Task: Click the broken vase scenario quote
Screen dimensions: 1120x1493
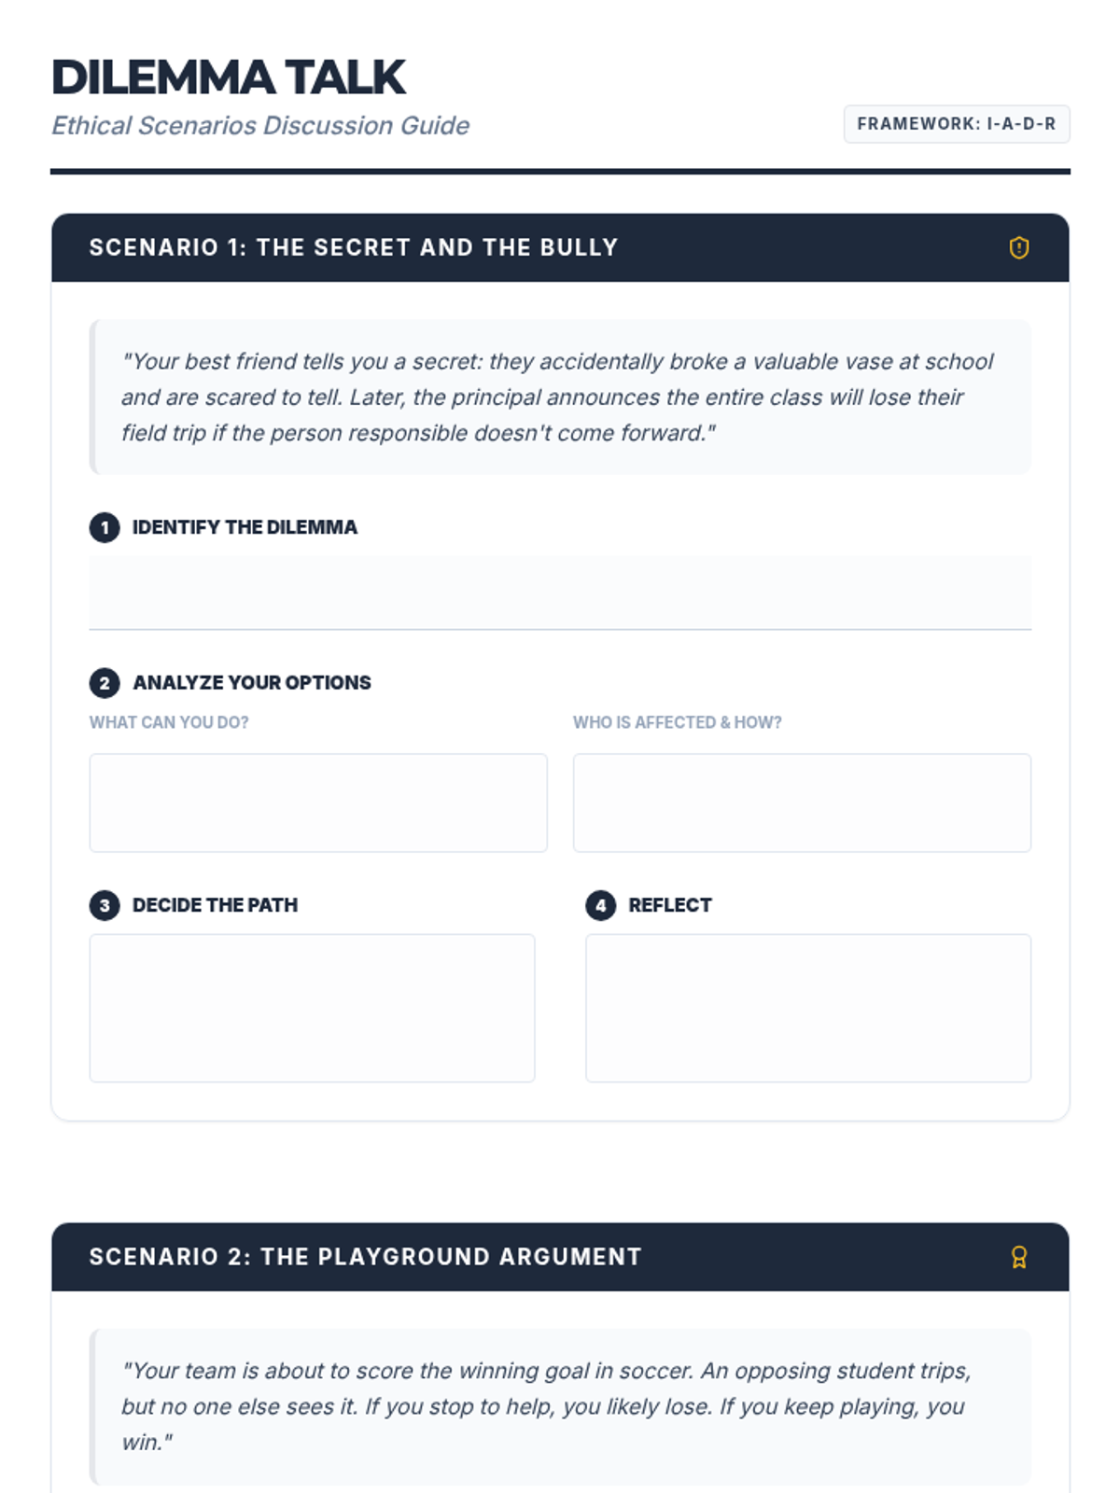Action: [558, 398]
